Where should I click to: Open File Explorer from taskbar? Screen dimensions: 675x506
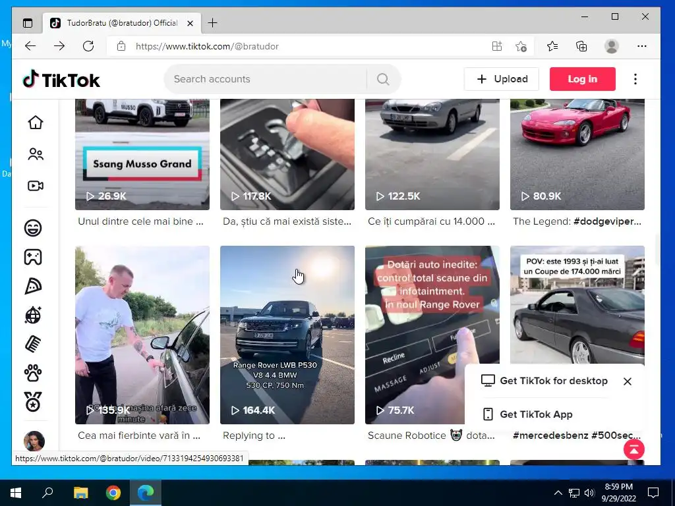pos(80,493)
